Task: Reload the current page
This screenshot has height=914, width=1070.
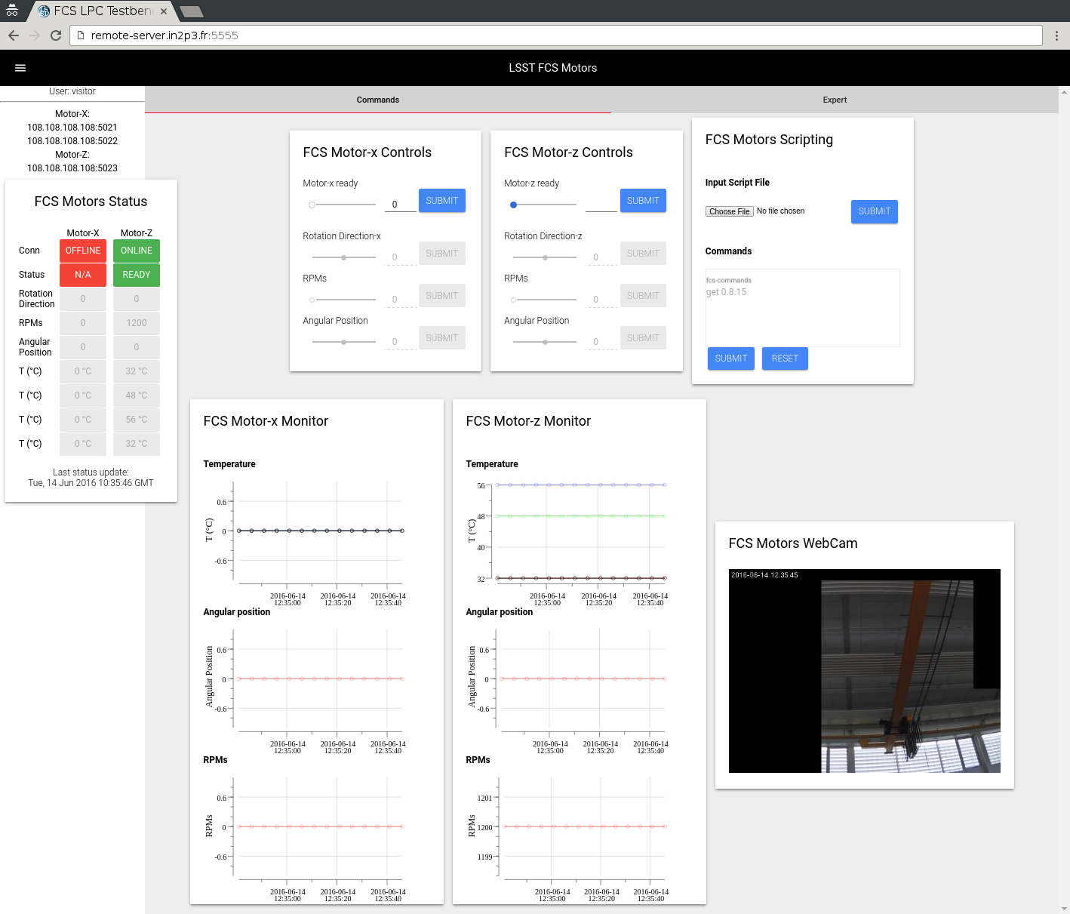Action: [x=56, y=35]
